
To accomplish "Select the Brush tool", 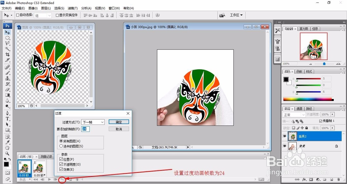I will 7,73.
